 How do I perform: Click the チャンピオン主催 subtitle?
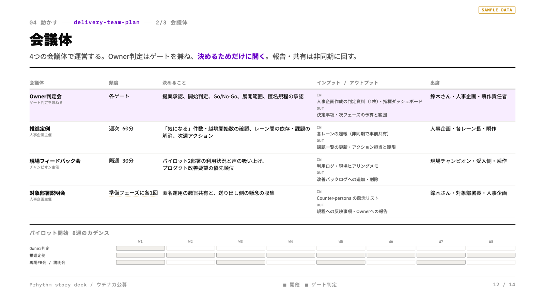click(x=44, y=167)
